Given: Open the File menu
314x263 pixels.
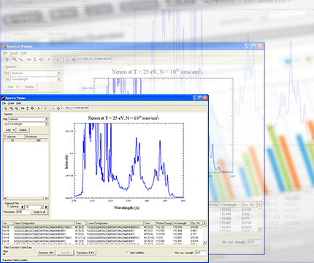Looking at the screenshot, I should [x=4, y=103].
